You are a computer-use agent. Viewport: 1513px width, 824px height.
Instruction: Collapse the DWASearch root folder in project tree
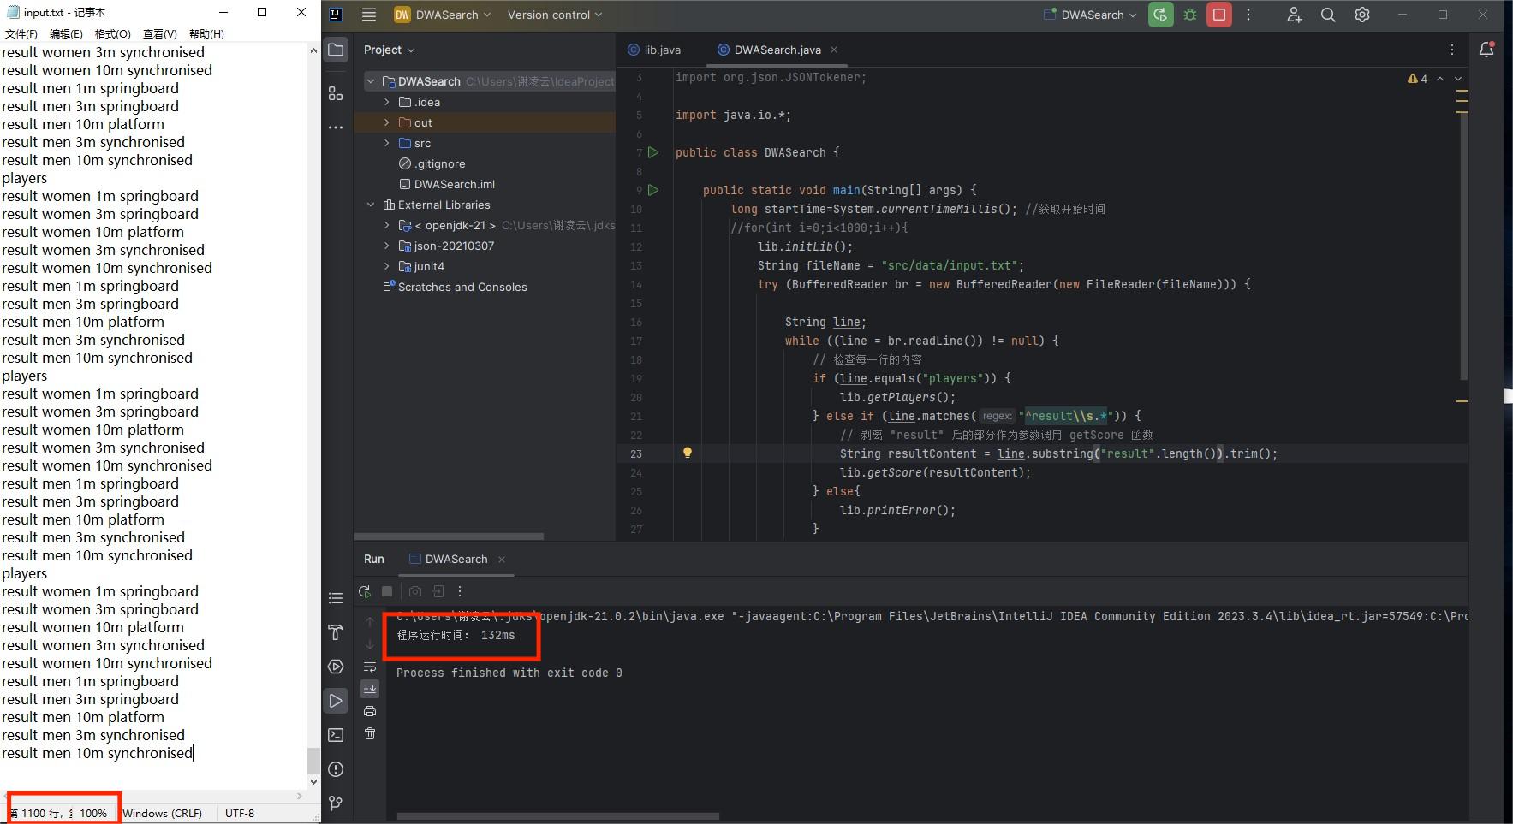(x=371, y=81)
